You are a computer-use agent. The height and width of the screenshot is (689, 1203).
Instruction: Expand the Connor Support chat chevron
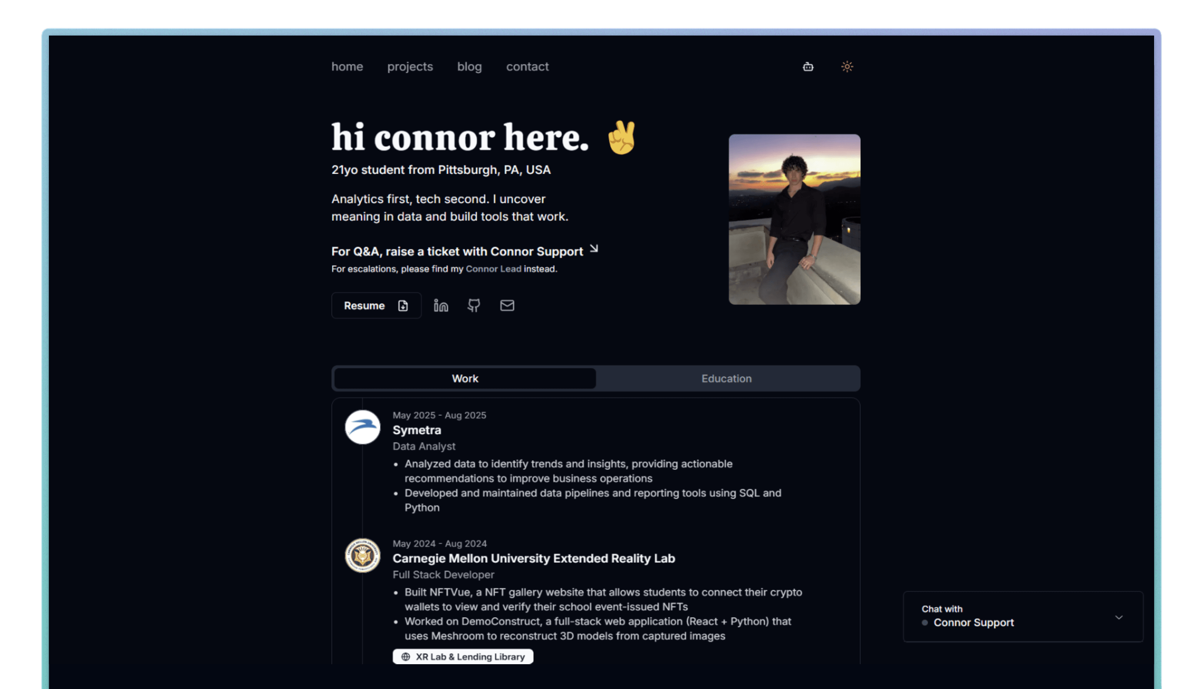(1119, 618)
